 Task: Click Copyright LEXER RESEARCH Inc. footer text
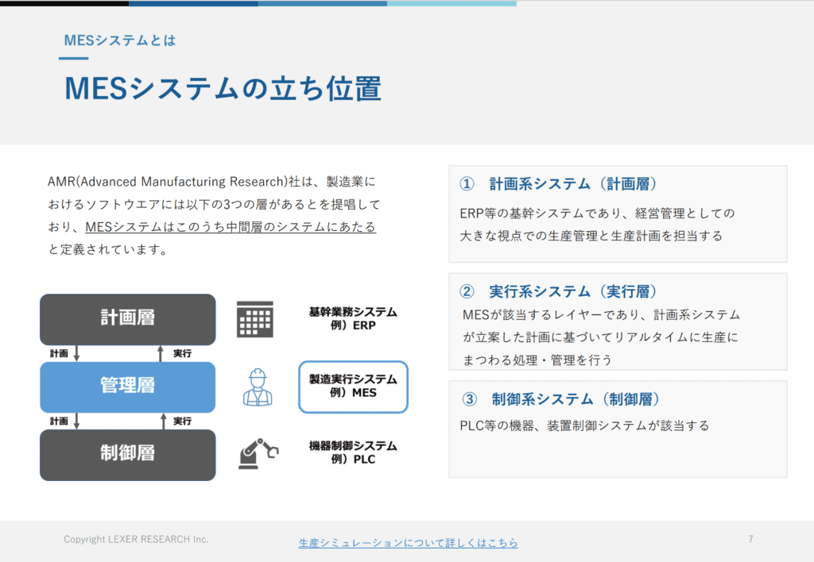136,539
